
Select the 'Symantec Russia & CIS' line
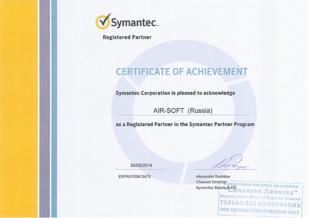(216, 187)
